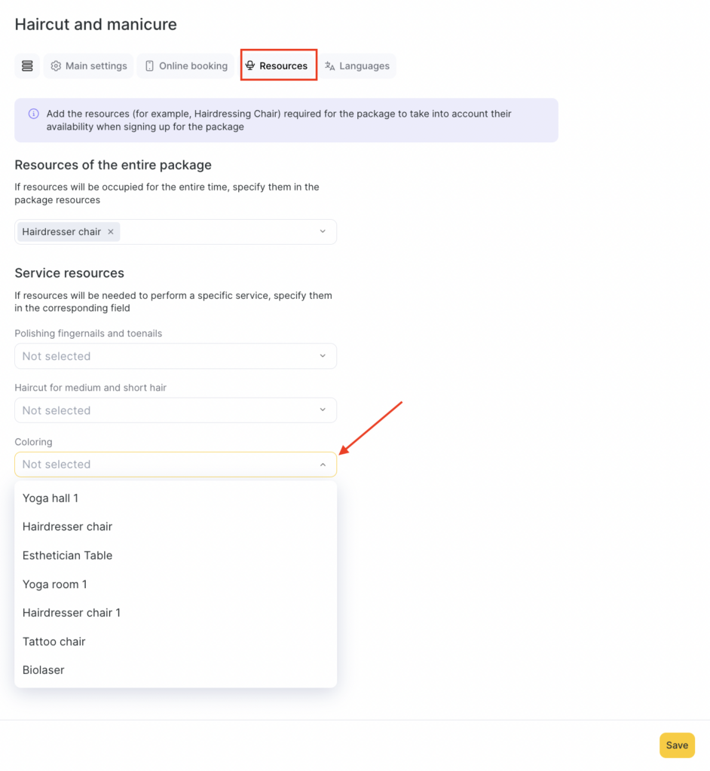The image size is (710, 771).
Task: Click the stacked list icon button
Action: tap(27, 66)
